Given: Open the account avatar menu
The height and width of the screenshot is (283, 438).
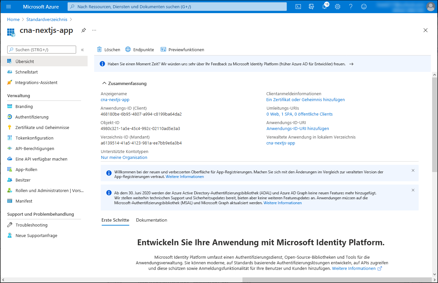Looking at the screenshot, I should [x=430, y=7].
